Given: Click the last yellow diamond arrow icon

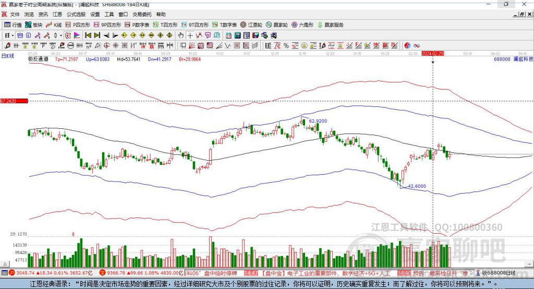Looking at the screenshot, I should coord(169,35).
